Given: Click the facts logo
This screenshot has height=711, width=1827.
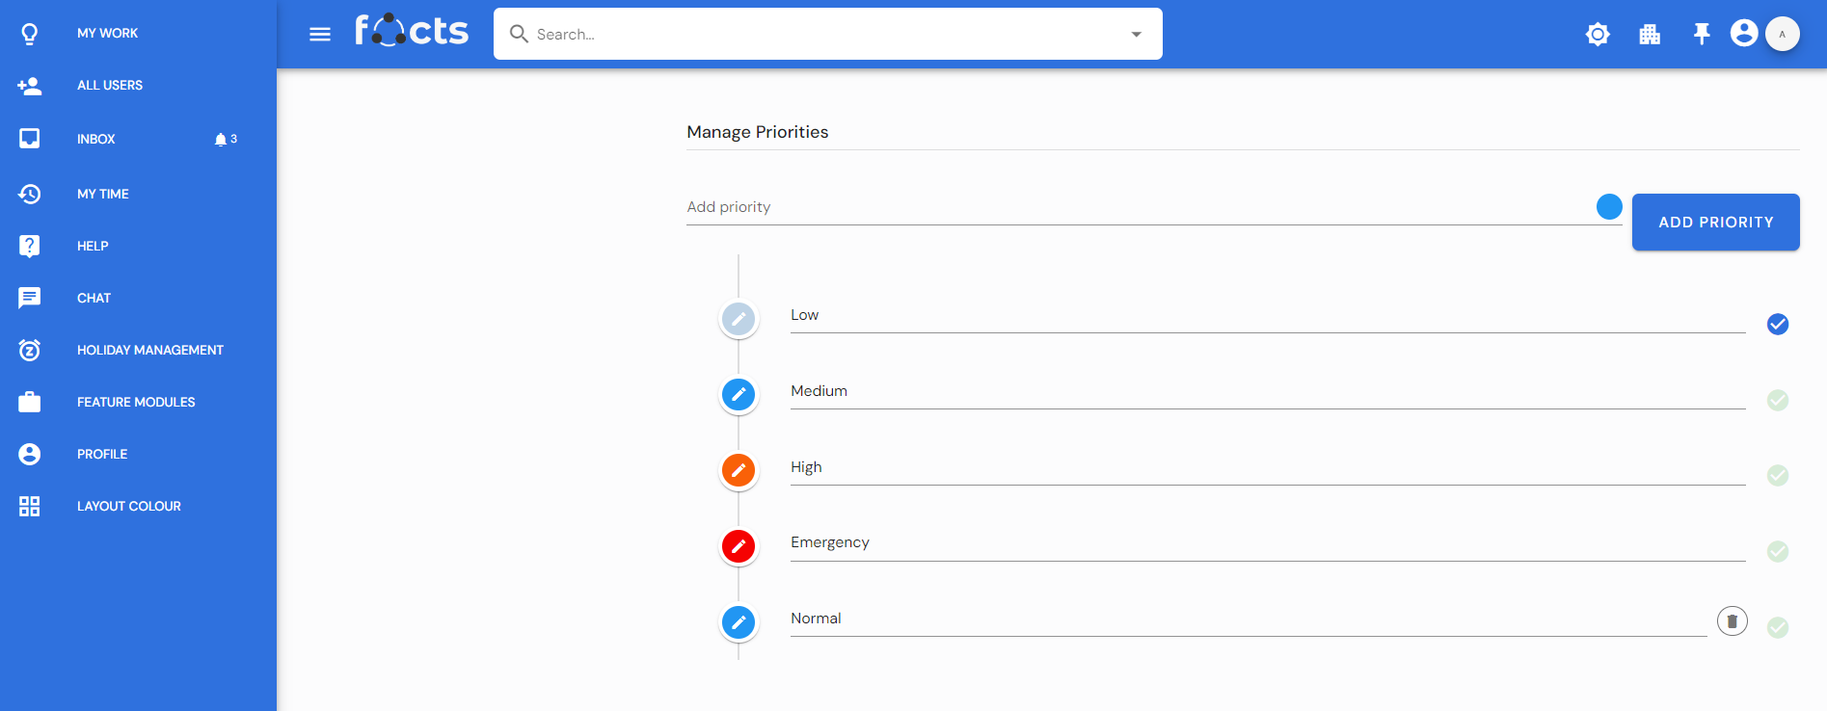Looking at the screenshot, I should pos(412,31).
